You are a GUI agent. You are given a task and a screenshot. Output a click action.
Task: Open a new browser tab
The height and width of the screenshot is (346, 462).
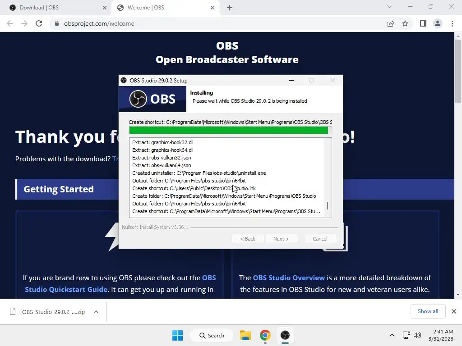point(230,8)
